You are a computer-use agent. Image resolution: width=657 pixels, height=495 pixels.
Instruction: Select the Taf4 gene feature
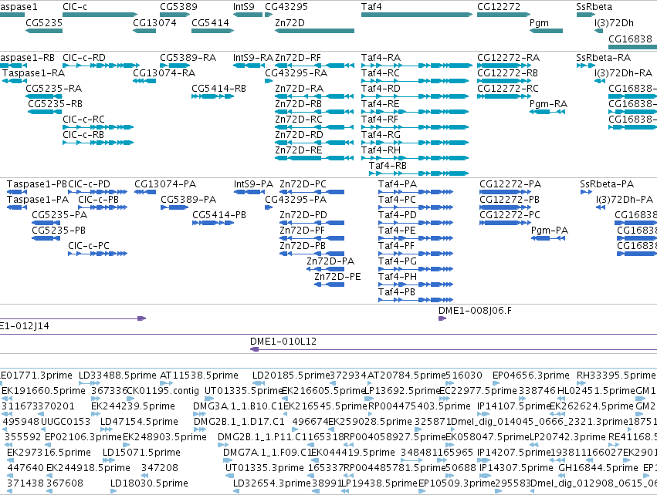tap(416, 15)
